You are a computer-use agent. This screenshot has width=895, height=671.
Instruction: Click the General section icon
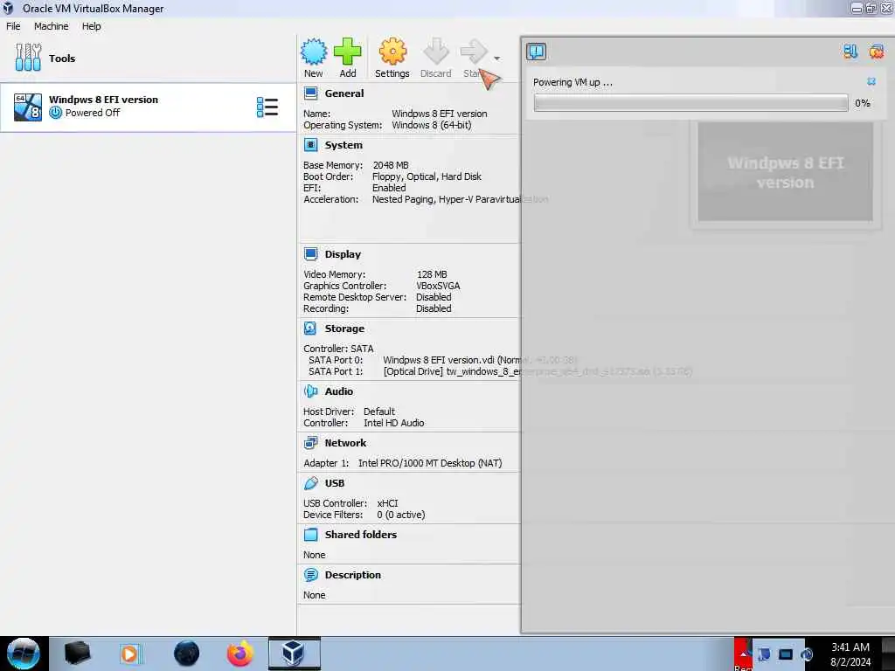(x=310, y=93)
